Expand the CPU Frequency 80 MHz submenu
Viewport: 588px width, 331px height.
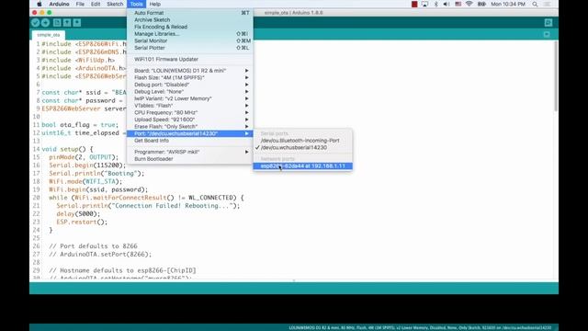click(190, 112)
